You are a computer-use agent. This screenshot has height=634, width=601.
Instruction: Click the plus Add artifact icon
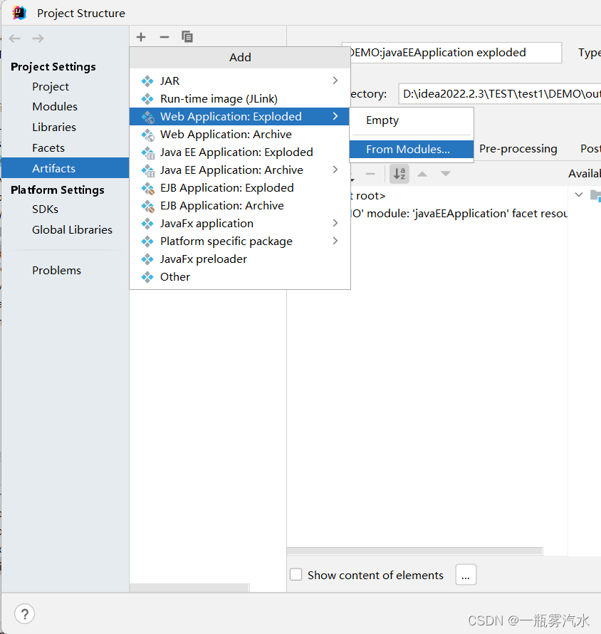[141, 37]
